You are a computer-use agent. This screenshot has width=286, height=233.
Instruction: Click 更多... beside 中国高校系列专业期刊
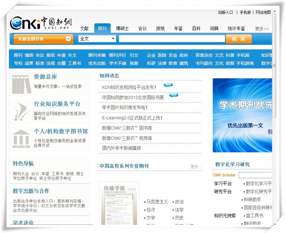click(196, 166)
